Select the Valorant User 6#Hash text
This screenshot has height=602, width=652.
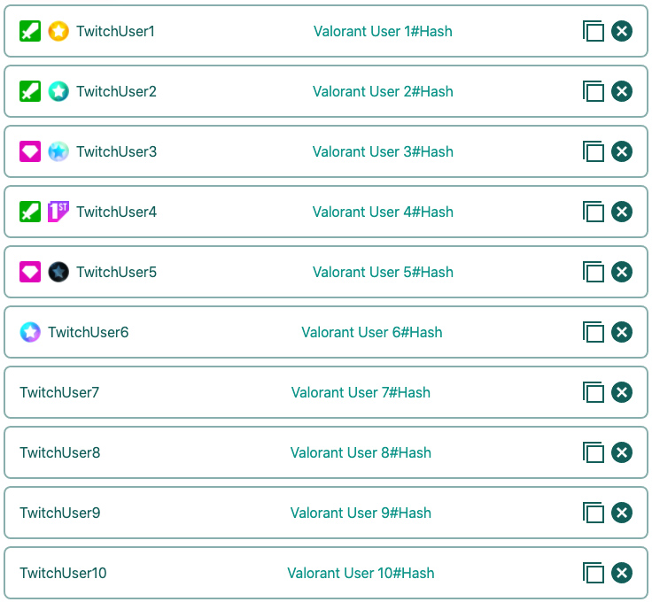371,332
